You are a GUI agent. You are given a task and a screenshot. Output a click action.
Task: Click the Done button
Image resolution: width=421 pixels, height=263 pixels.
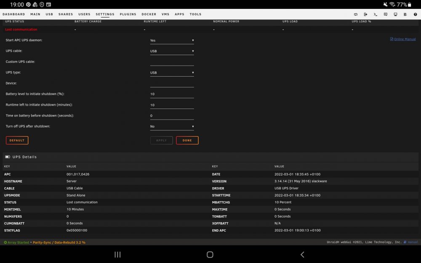coord(187,141)
